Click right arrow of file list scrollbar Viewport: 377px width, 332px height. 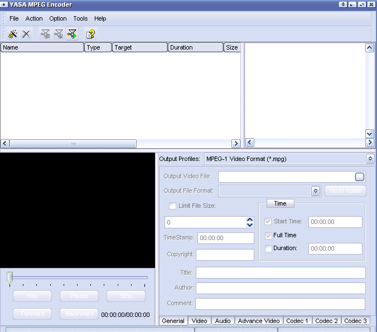pyautogui.click(x=236, y=144)
